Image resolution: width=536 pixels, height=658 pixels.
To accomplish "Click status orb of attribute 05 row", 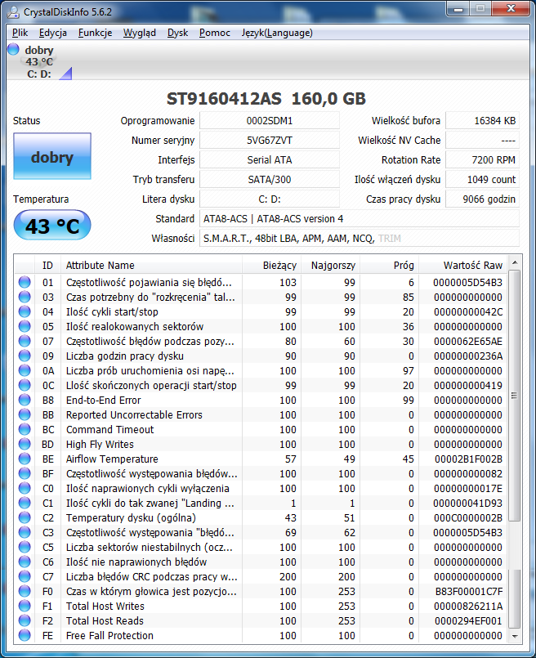I will coord(25,326).
